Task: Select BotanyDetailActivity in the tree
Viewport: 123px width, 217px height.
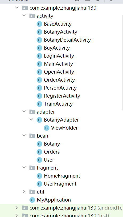Action: (x=67, y=40)
